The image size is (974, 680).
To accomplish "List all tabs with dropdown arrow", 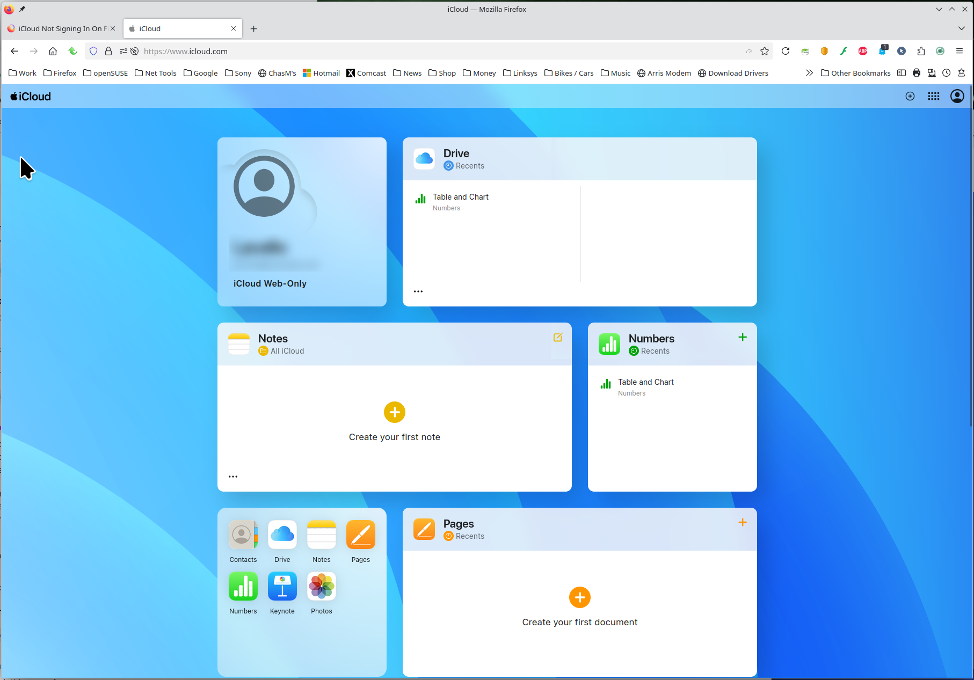I will pyautogui.click(x=961, y=28).
